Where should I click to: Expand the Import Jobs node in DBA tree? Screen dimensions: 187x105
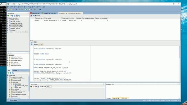12,87
